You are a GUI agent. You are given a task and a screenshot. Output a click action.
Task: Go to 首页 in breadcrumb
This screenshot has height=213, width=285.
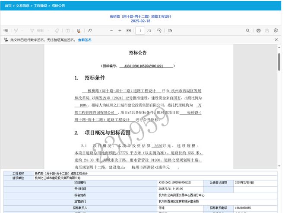[x=8, y=6]
